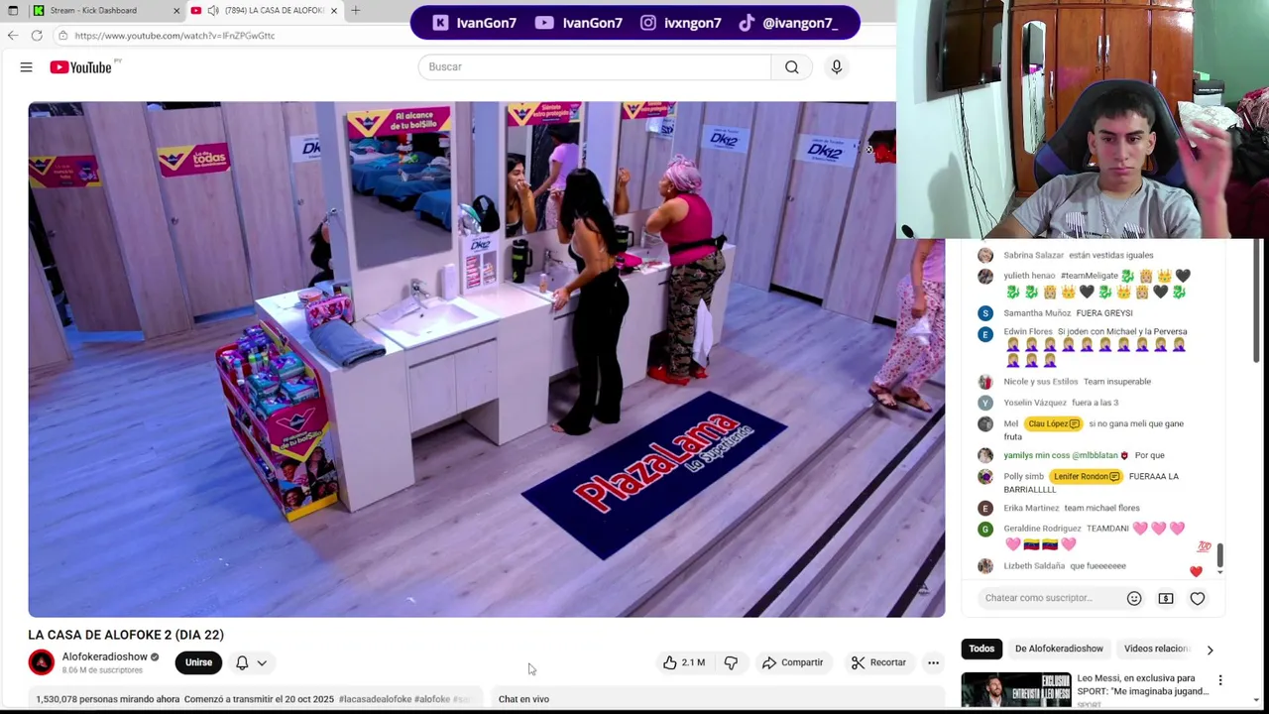Open the Leo Messi exclusiva video title

click(1143, 685)
